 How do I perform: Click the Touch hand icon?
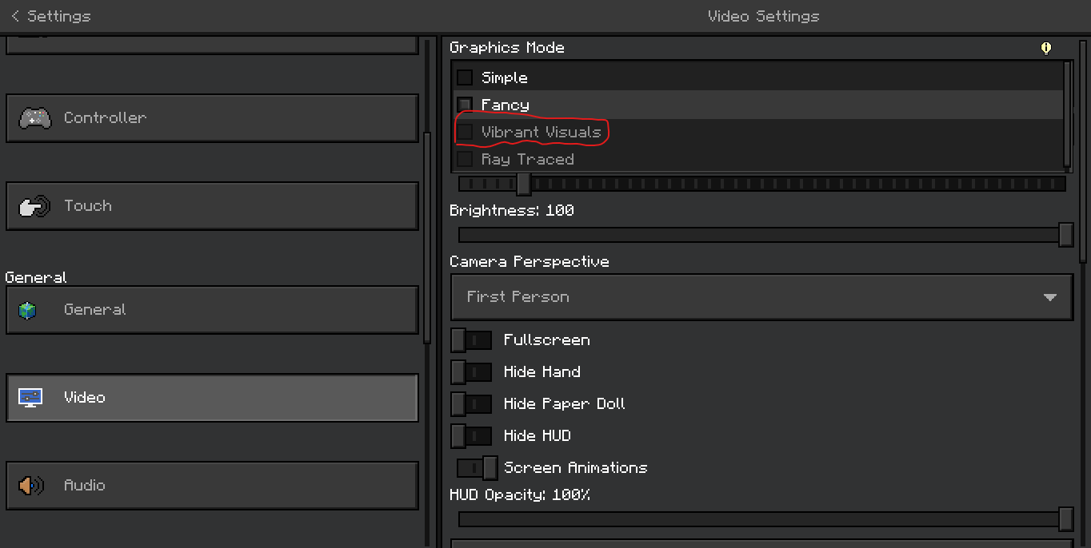(x=34, y=206)
